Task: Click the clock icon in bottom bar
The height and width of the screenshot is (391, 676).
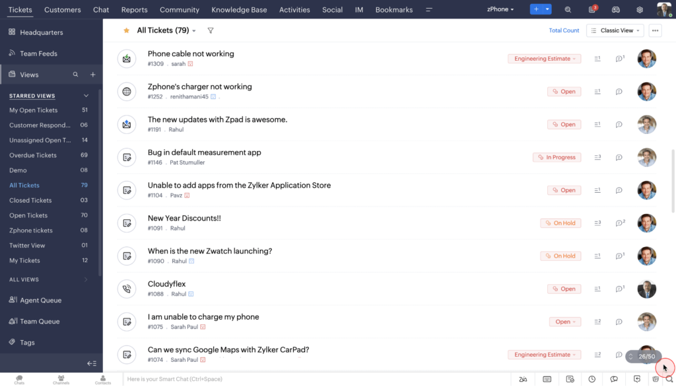Action: (x=592, y=379)
